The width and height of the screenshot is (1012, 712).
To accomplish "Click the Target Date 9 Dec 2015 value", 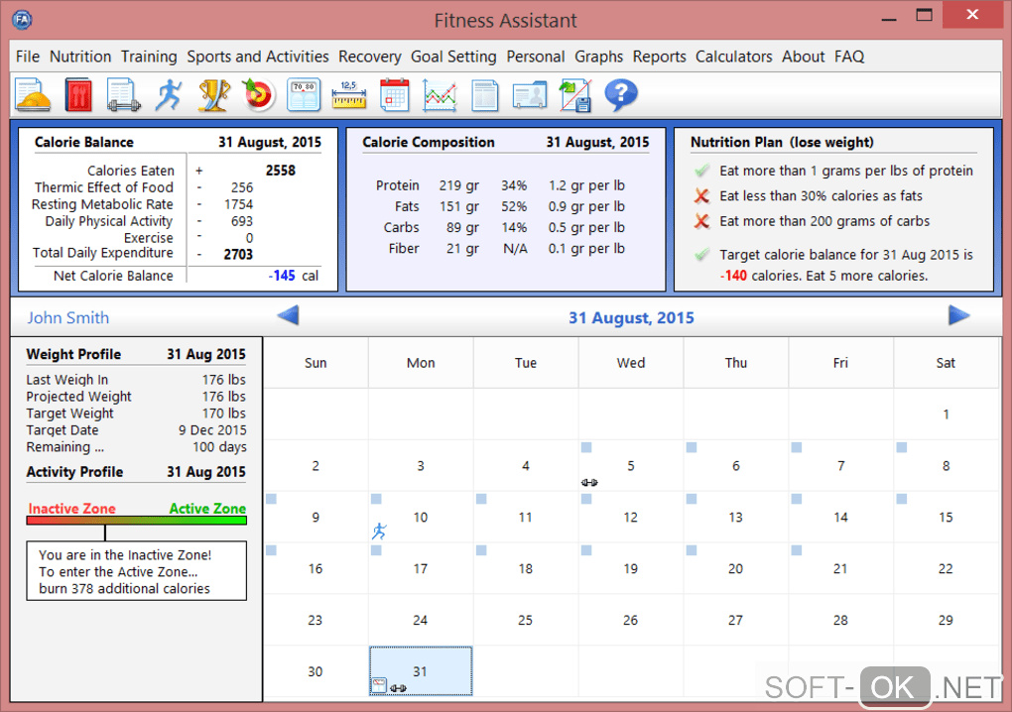I will [212, 430].
